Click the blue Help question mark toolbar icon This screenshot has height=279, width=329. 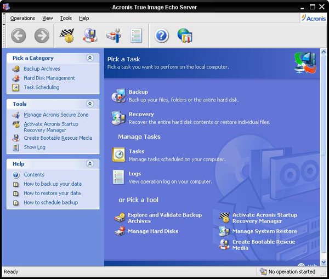click(x=161, y=36)
